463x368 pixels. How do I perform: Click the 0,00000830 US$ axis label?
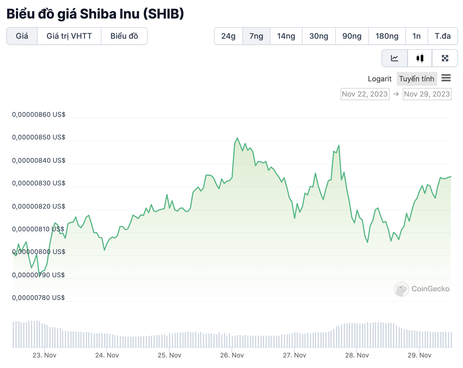tap(39, 183)
